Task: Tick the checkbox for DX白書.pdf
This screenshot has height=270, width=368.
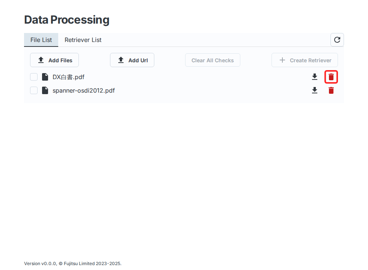Action: point(34,77)
